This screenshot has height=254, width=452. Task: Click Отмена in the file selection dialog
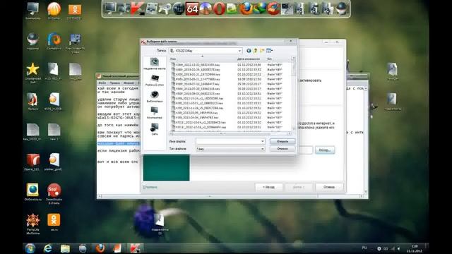click(282, 149)
